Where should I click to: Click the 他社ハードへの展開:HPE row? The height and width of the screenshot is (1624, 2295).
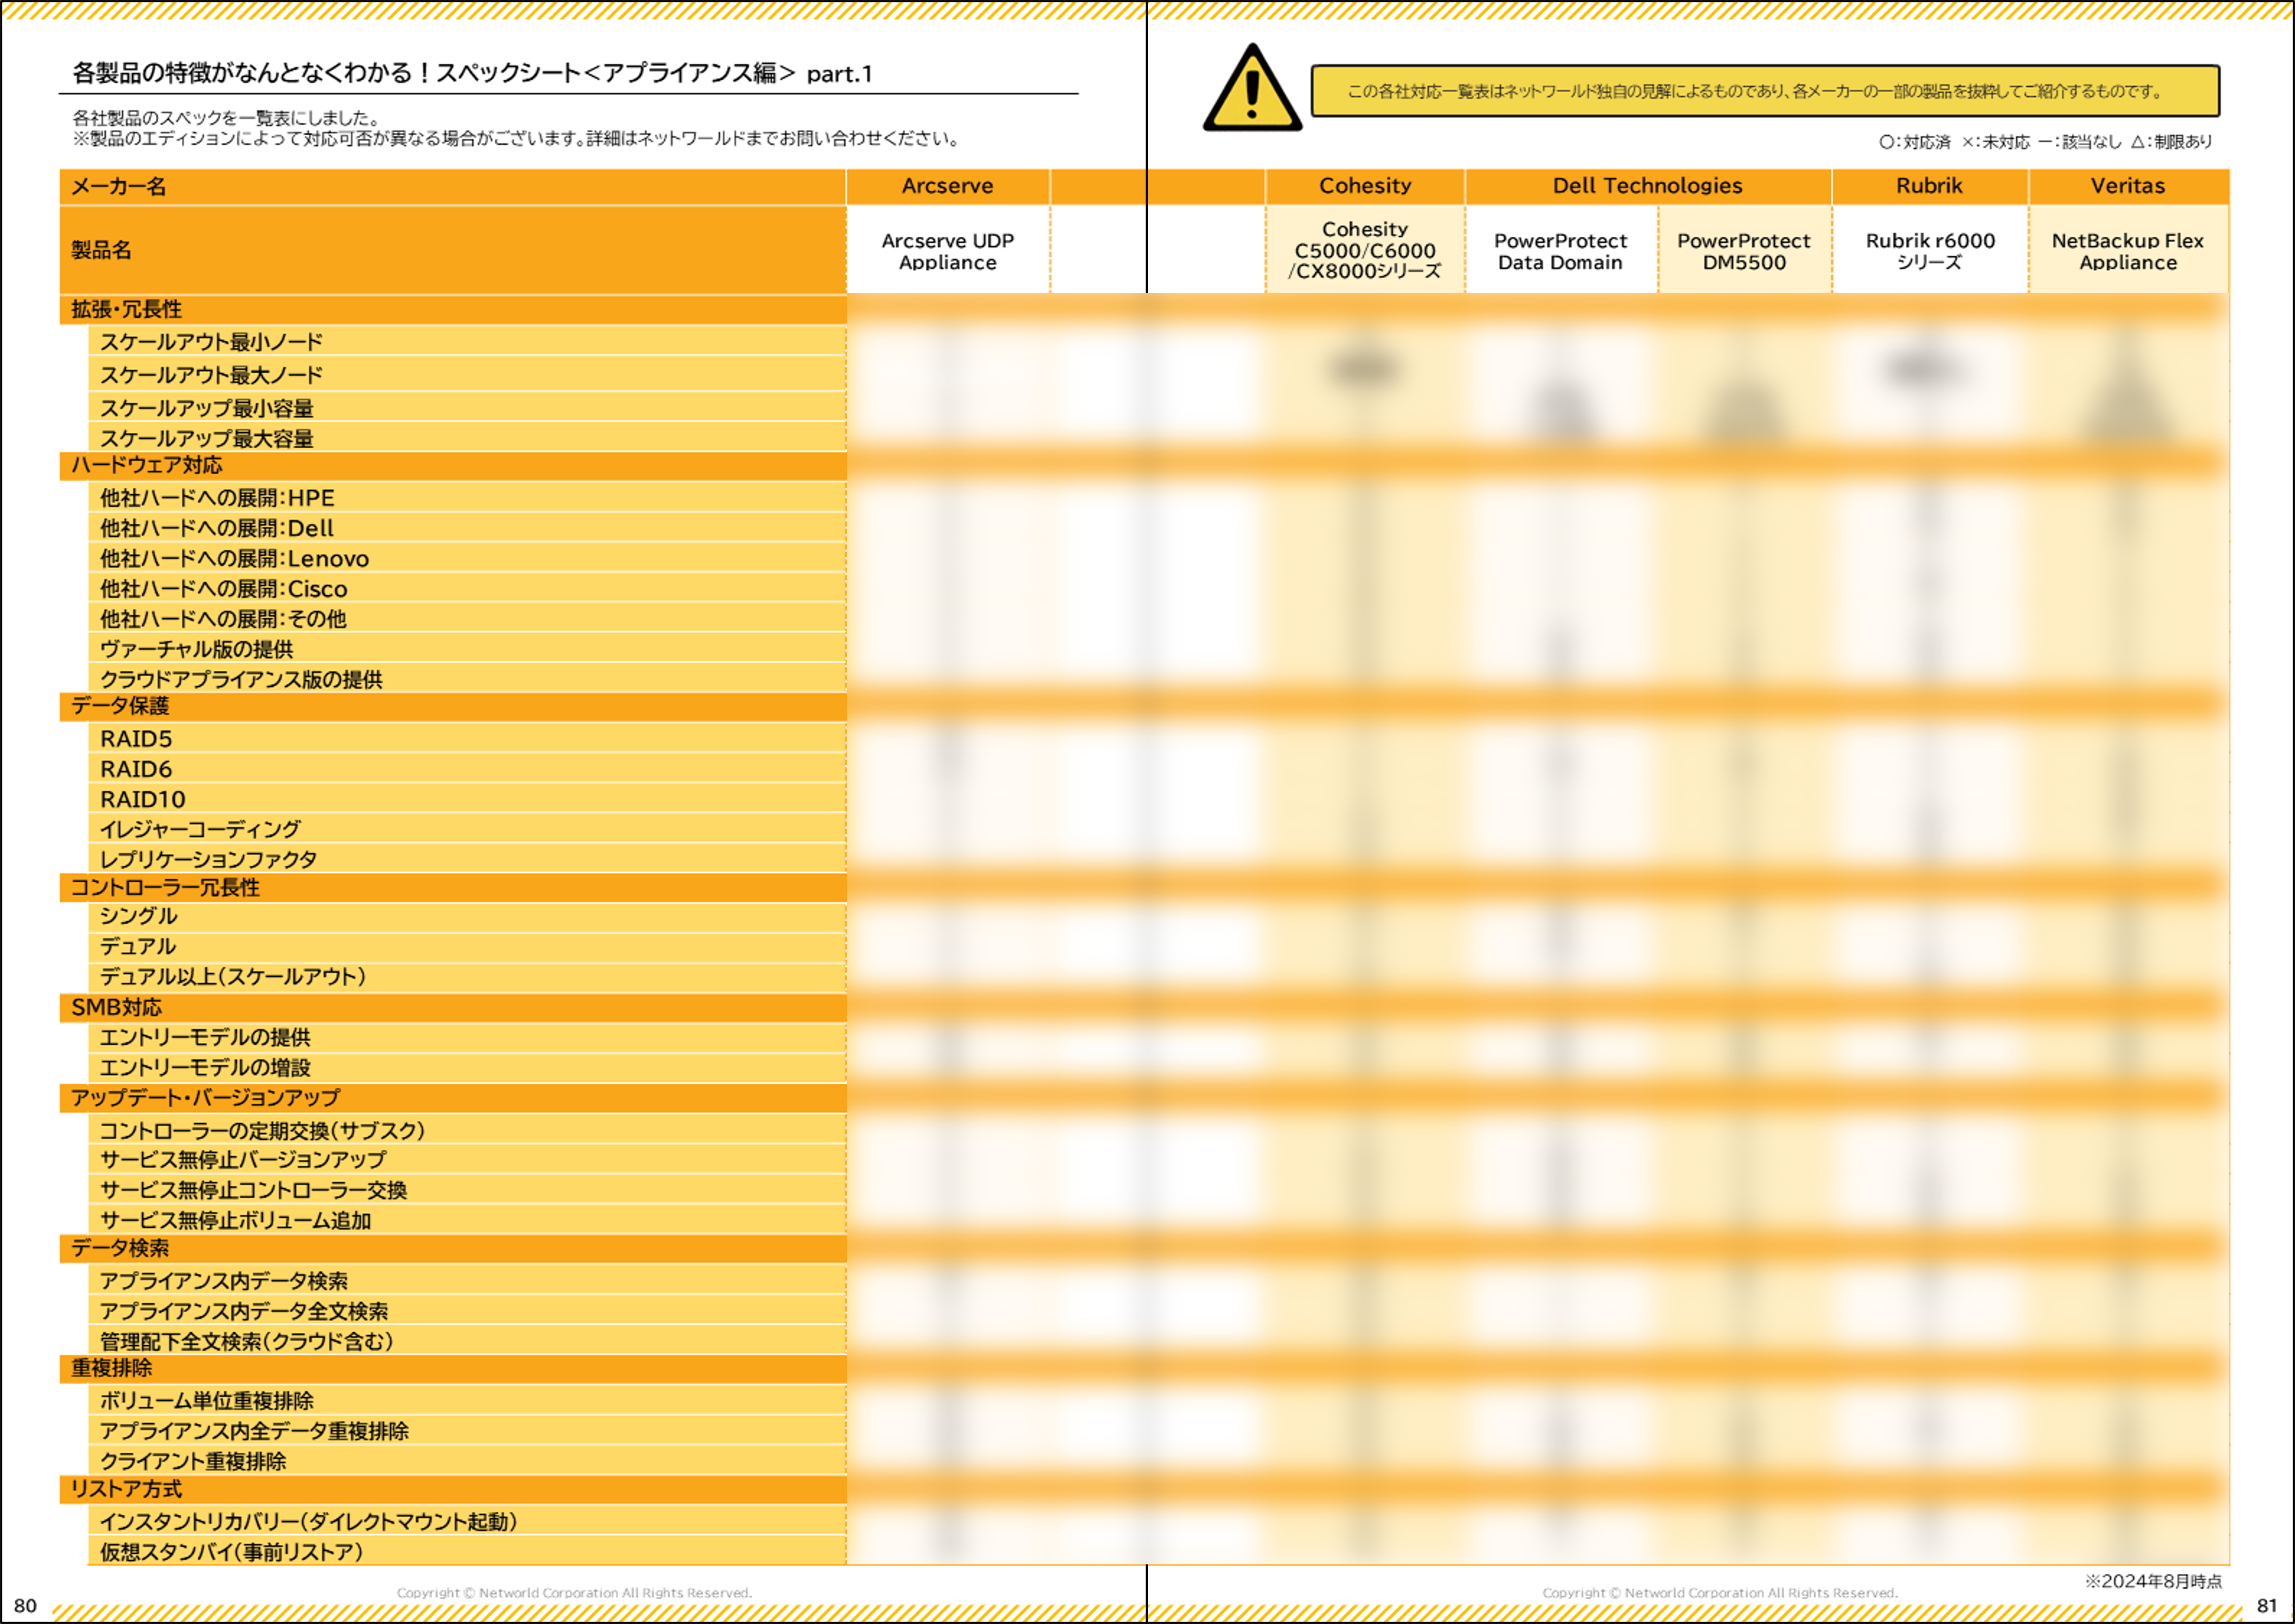[x=467, y=497]
